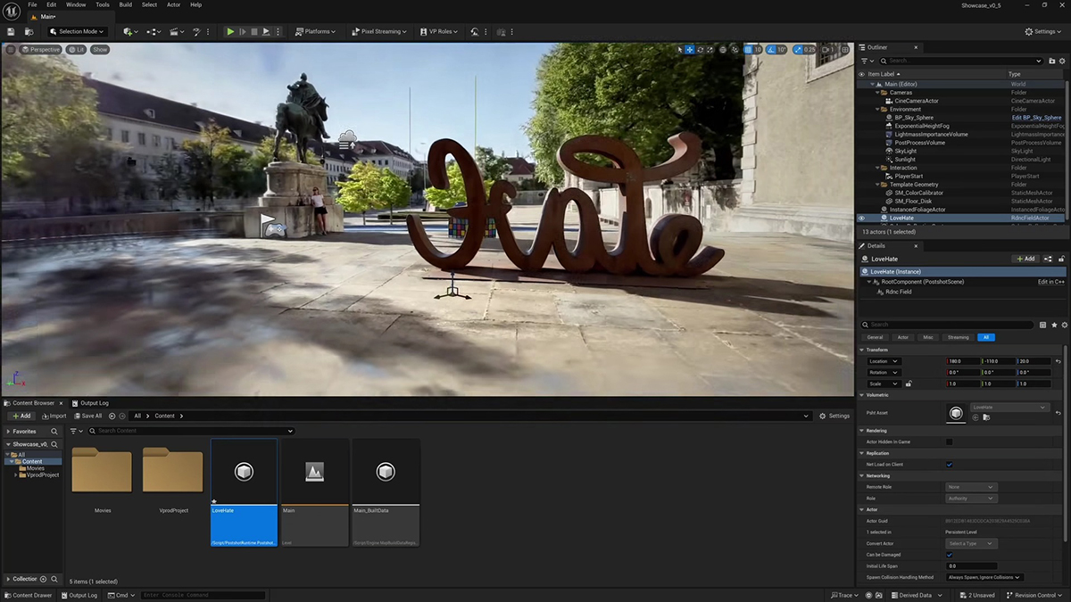The width and height of the screenshot is (1071, 602).
Task: Click the Stop simulation button
Action: tap(253, 31)
